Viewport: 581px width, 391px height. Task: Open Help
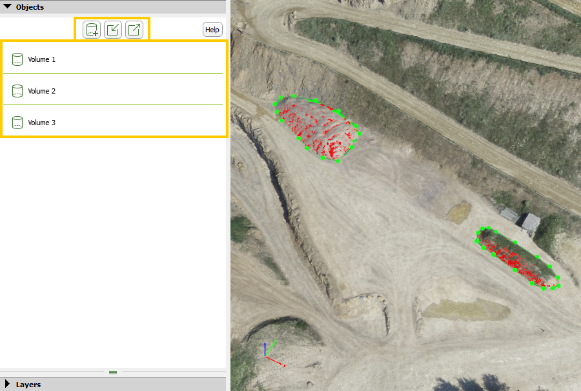(212, 29)
